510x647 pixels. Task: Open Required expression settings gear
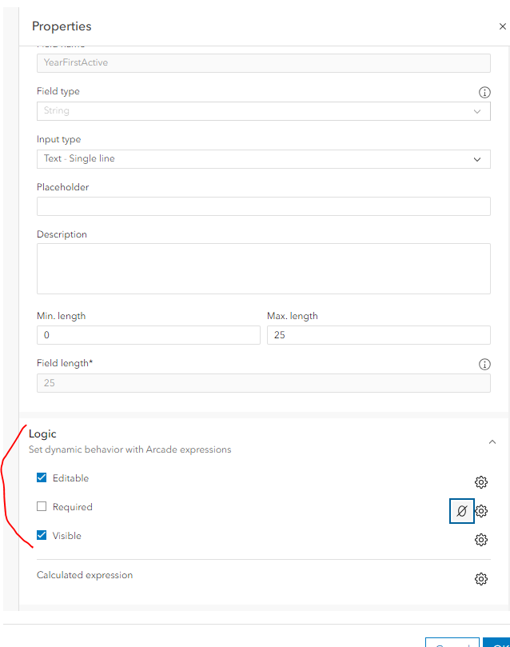click(x=481, y=511)
